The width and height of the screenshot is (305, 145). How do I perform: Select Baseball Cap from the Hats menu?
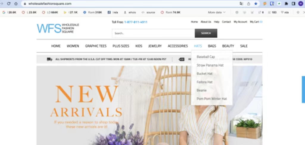pyautogui.click(x=206, y=57)
